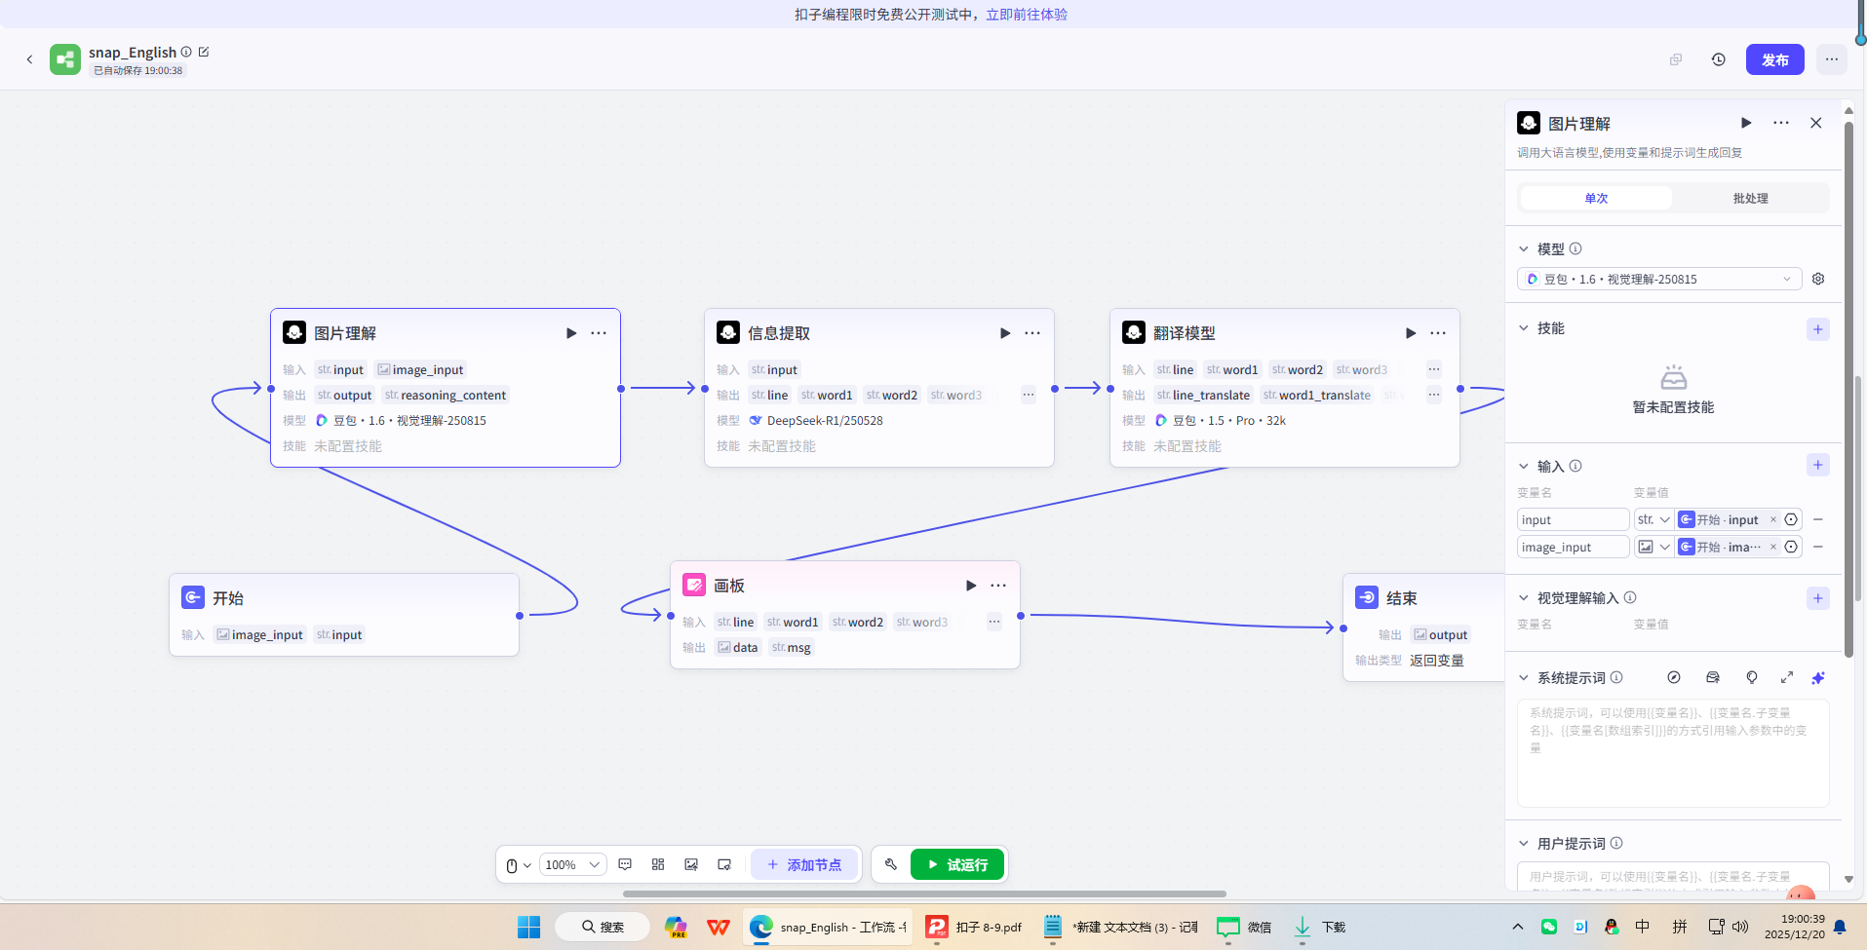1867x950 pixels.
Task: Open the 信息提取 node more menu
Action: (1032, 333)
